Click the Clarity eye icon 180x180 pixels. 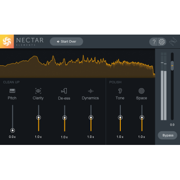point(38,91)
